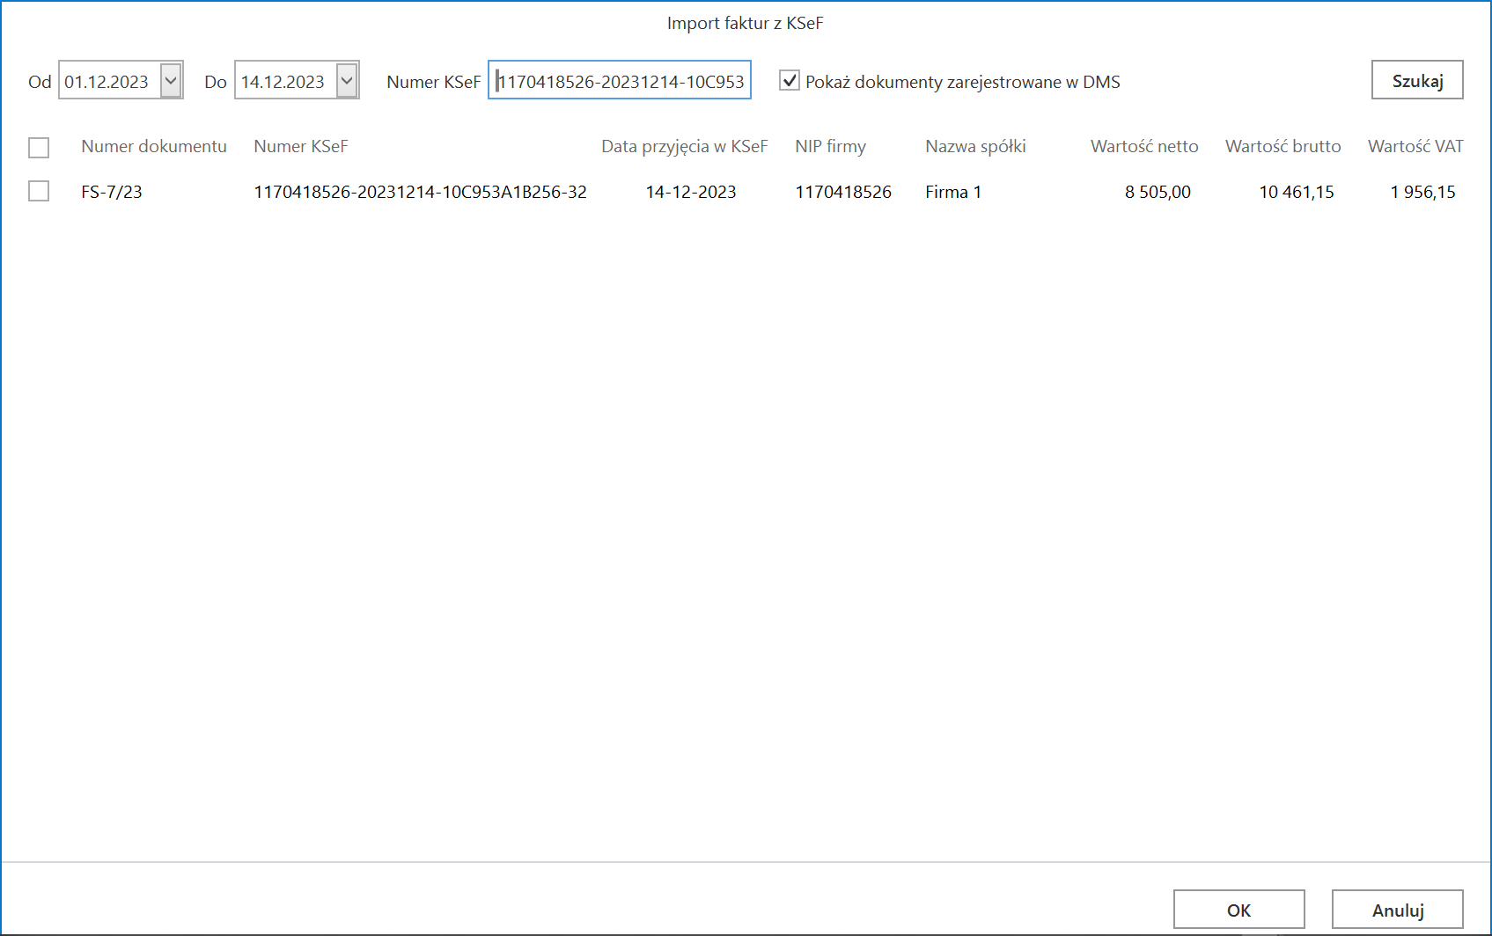Click the net value 8 505,00

[x=1158, y=192]
